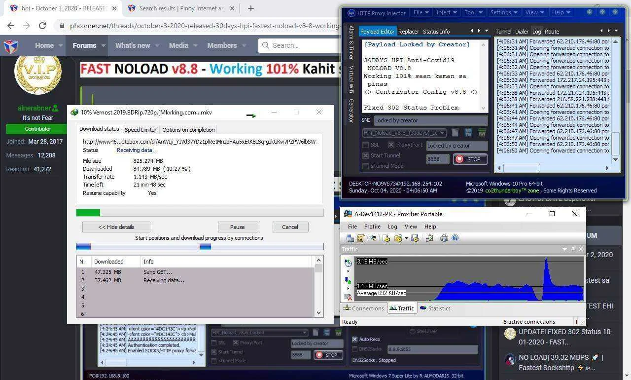Open Inject dropdown in HTTP Proxy Injector
631x380 pixels.
(x=447, y=12)
